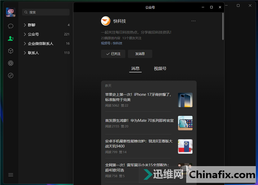Viewport: 258px width, 185px height.
Task: Close the main WeChat window behind
Action: (x=250, y=6)
